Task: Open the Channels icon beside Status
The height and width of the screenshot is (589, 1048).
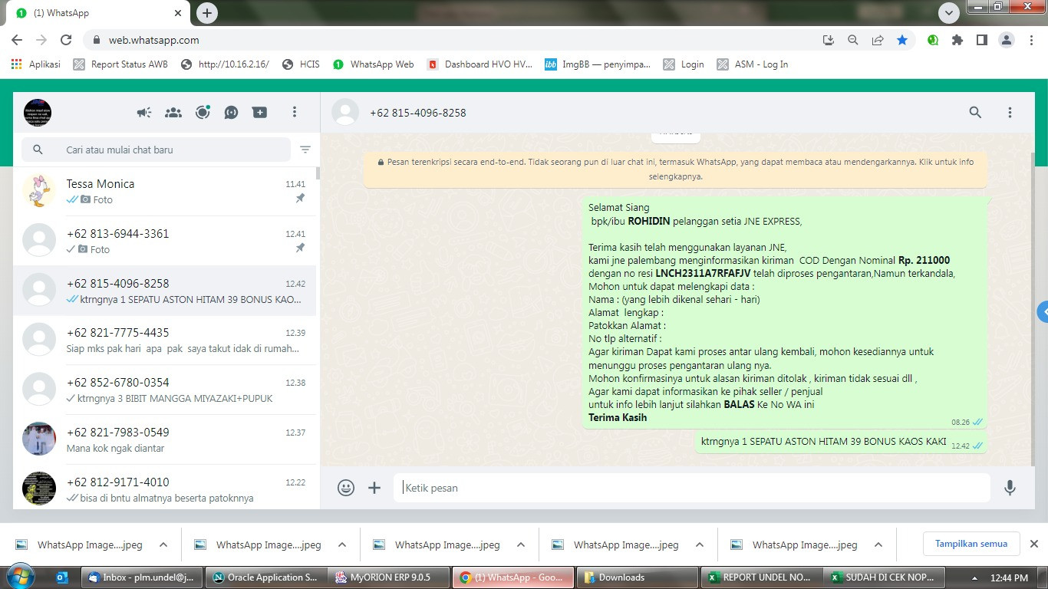Action: point(232,113)
